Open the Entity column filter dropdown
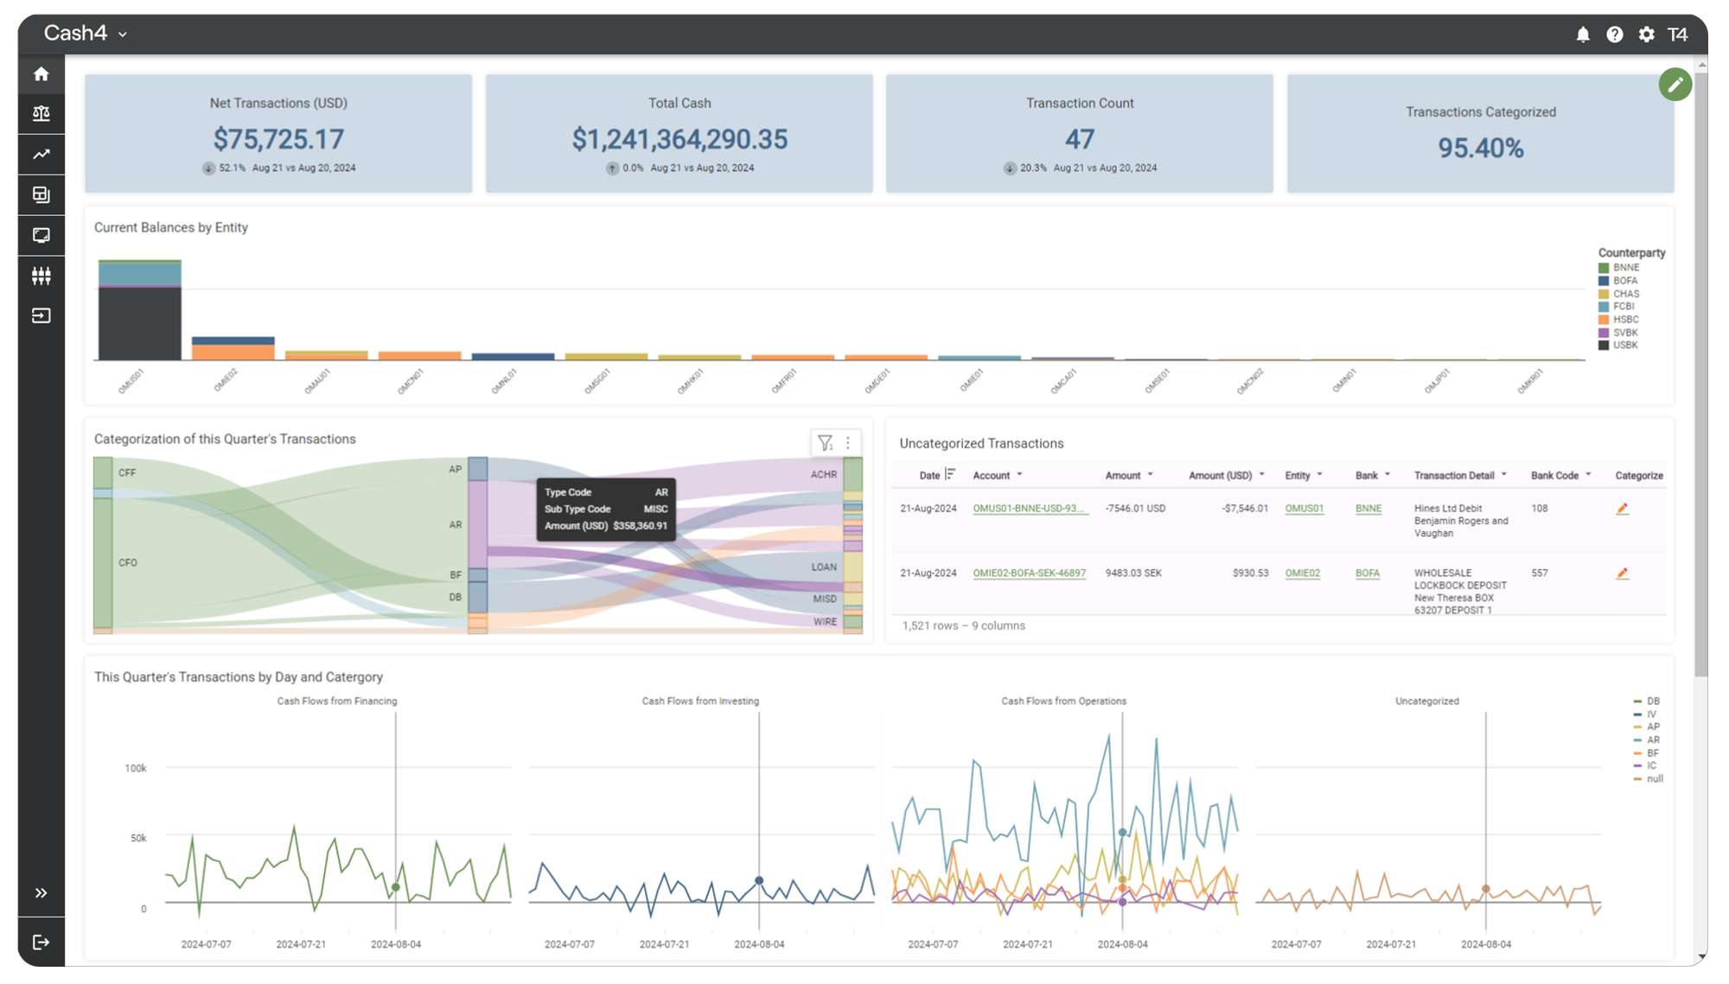Image resolution: width=1729 pixels, height=984 pixels. 1319,474
